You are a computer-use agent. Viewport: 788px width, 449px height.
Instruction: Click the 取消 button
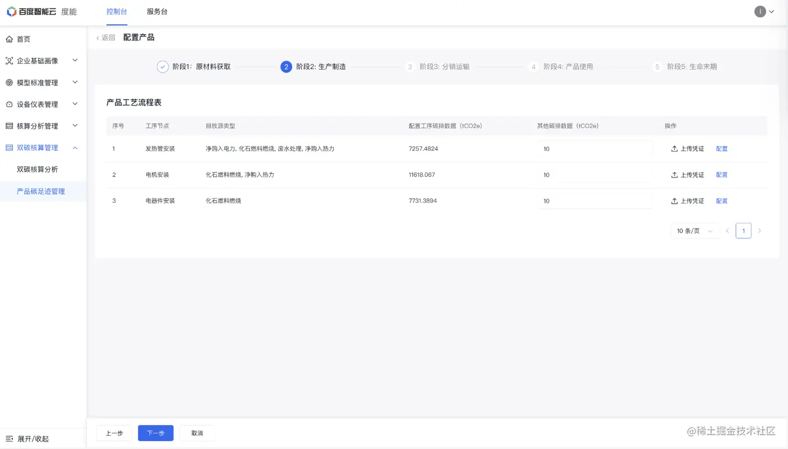tap(197, 433)
